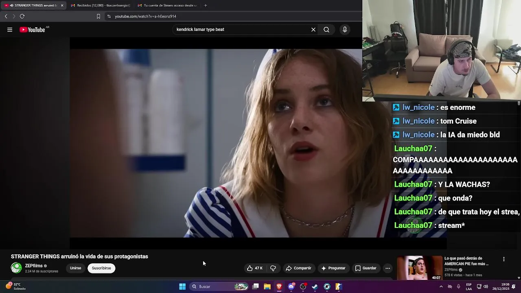Go to the YouTube home logo
The width and height of the screenshot is (521, 293).
point(32,30)
